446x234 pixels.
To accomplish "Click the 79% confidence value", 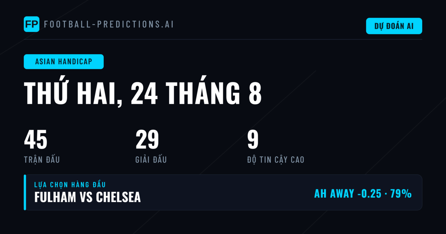I will pyautogui.click(x=401, y=194).
